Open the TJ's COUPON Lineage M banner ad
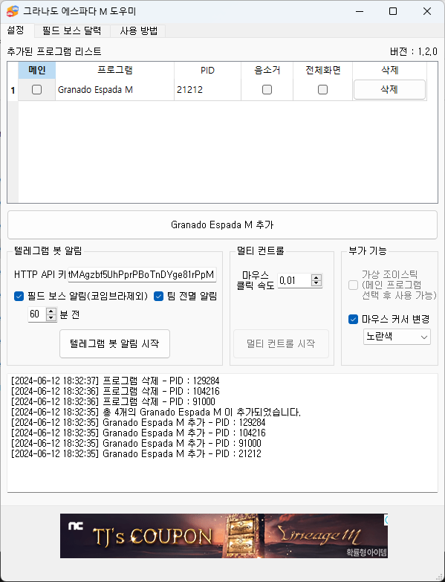The width and height of the screenshot is (445, 582). coord(224,536)
